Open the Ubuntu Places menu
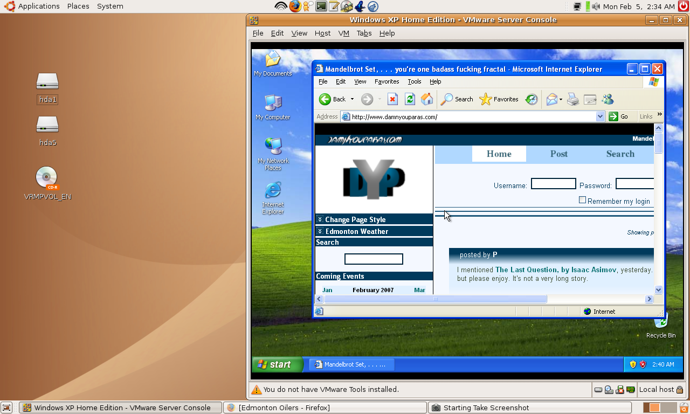690x414 pixels. tap(78, 6)
